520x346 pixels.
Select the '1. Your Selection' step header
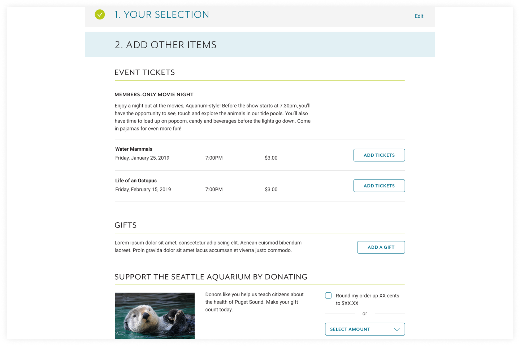(x=162, y=15)
